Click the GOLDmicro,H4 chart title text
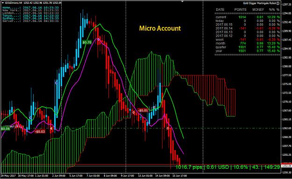The height and width of the screenshot is (179, 292). click(13, 3)
